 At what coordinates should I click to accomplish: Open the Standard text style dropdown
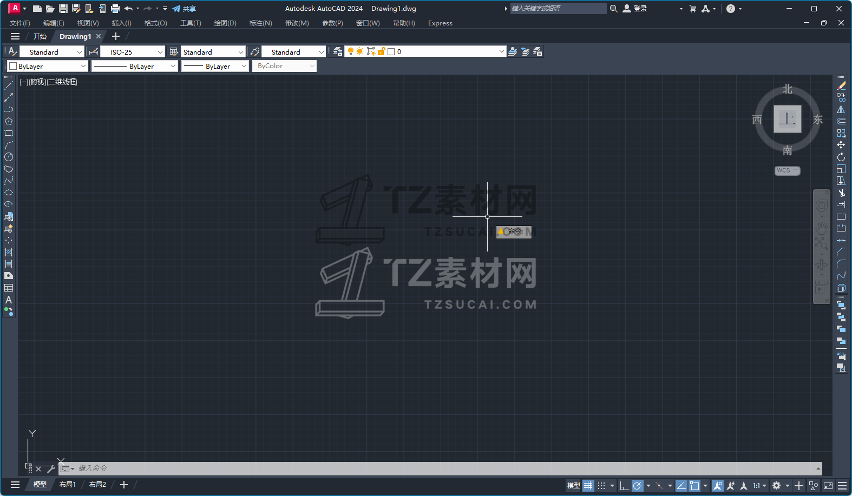(52, 52)
